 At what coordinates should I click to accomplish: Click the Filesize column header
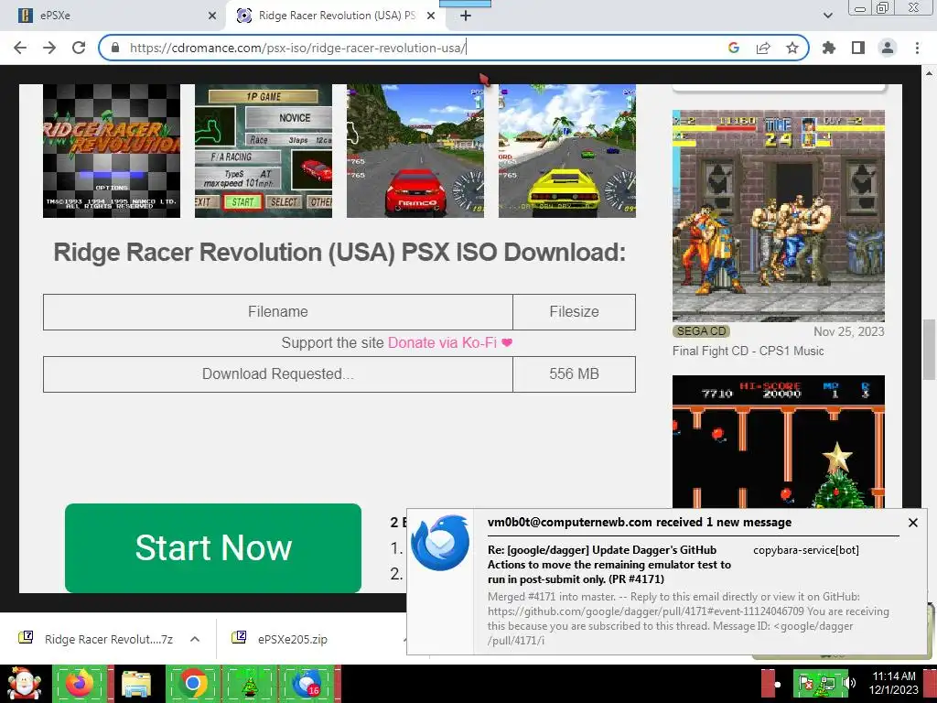click(575, 312)
